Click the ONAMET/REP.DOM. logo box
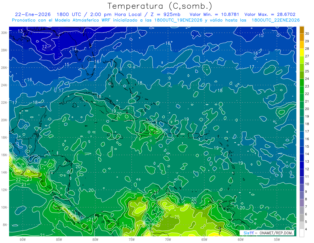 (267, 233)
